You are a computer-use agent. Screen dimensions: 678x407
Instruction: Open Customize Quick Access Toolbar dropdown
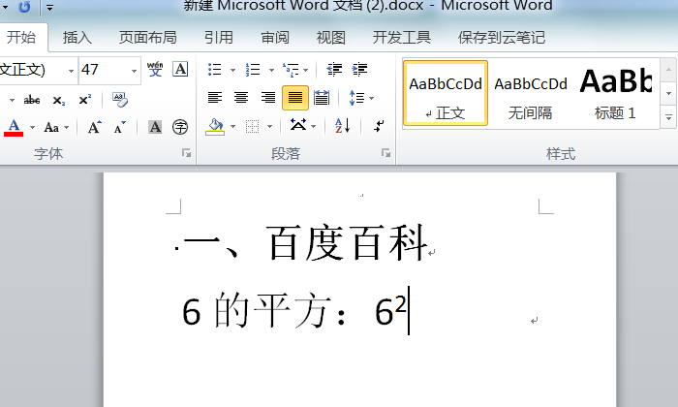click(50, 8)
